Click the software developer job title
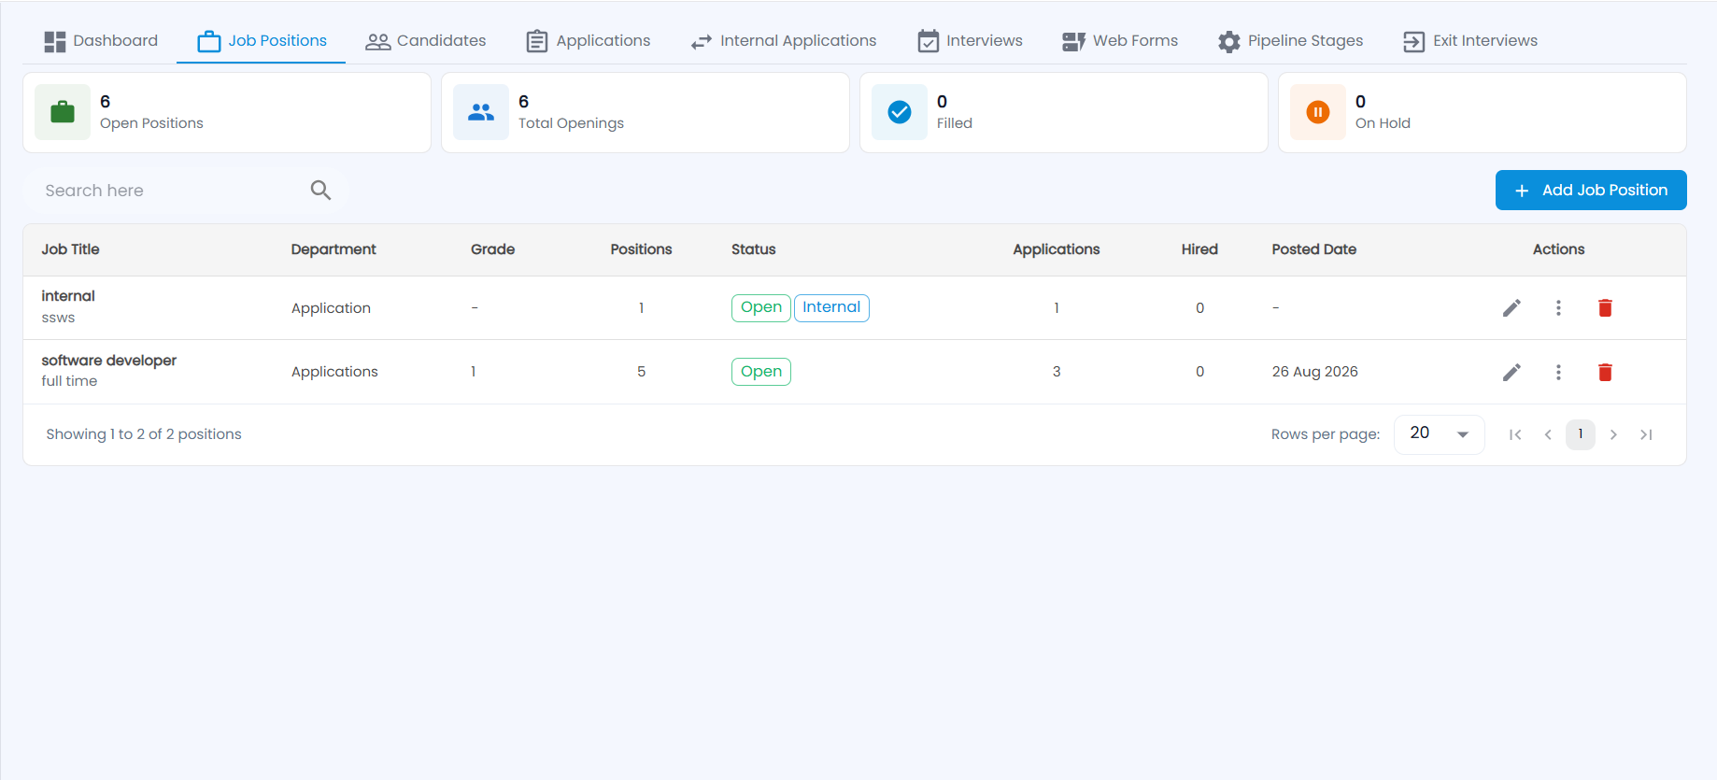 click(109, 361)
